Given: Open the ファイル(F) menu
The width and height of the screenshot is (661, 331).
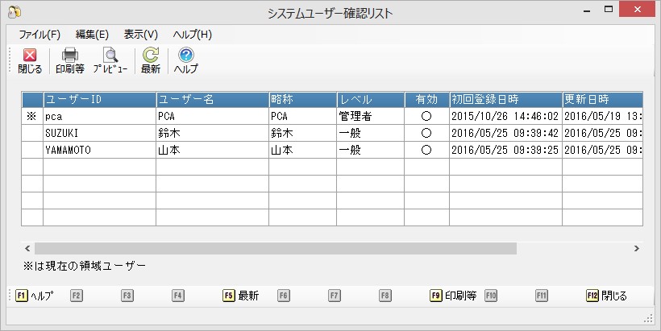Looking at the screenshot, I should click(39, 35).
